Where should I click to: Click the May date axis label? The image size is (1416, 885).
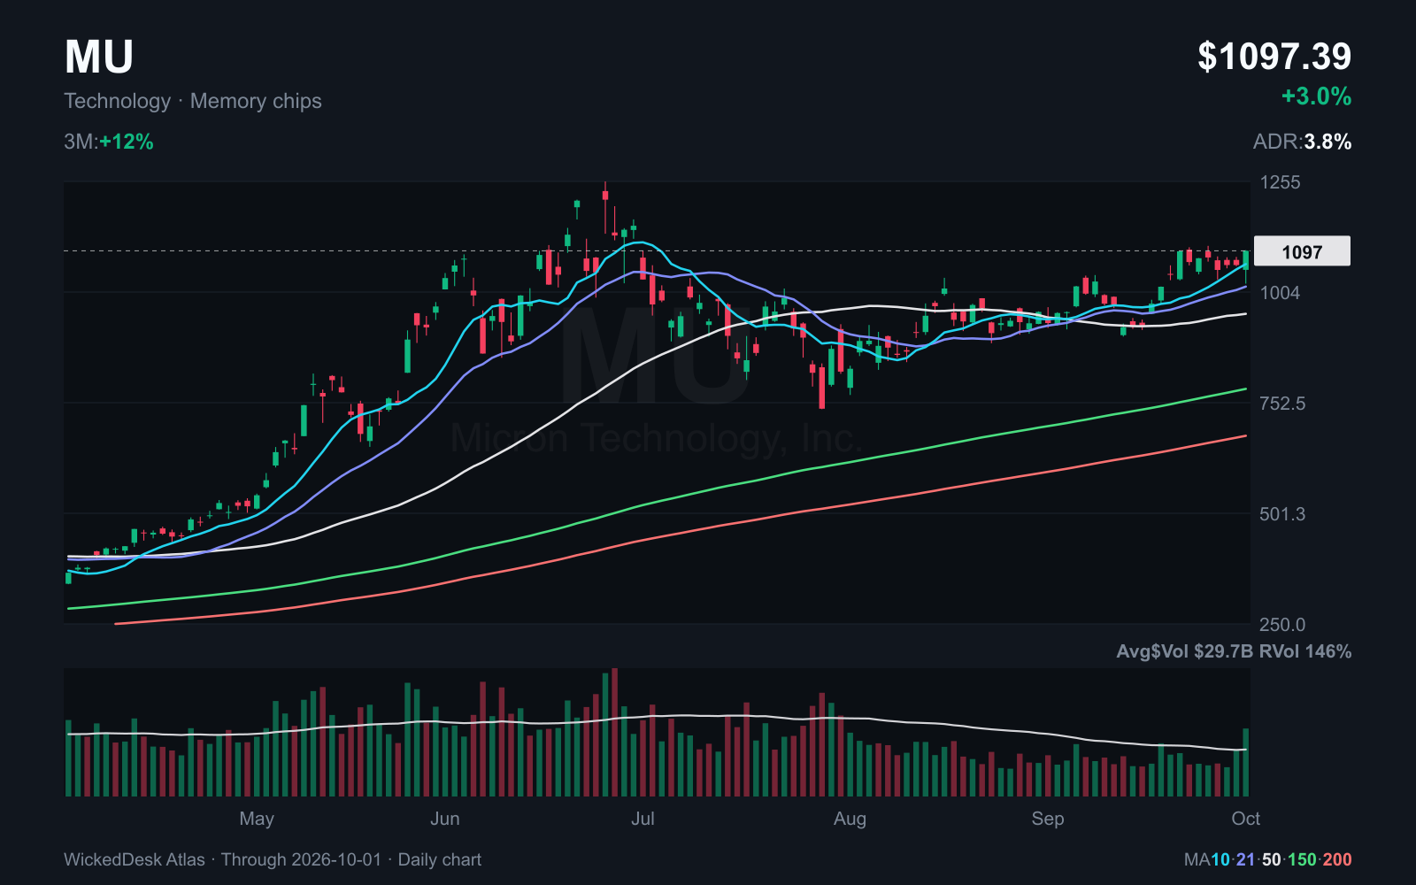[257, 819]
